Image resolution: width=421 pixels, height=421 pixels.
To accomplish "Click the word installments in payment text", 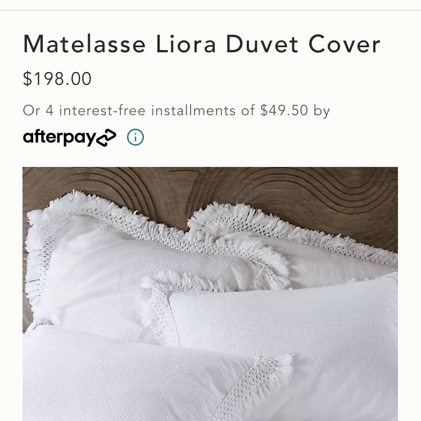I will pos(193,111).
